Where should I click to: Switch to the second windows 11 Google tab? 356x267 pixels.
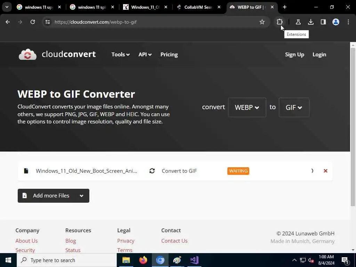[x=92, y=7]
